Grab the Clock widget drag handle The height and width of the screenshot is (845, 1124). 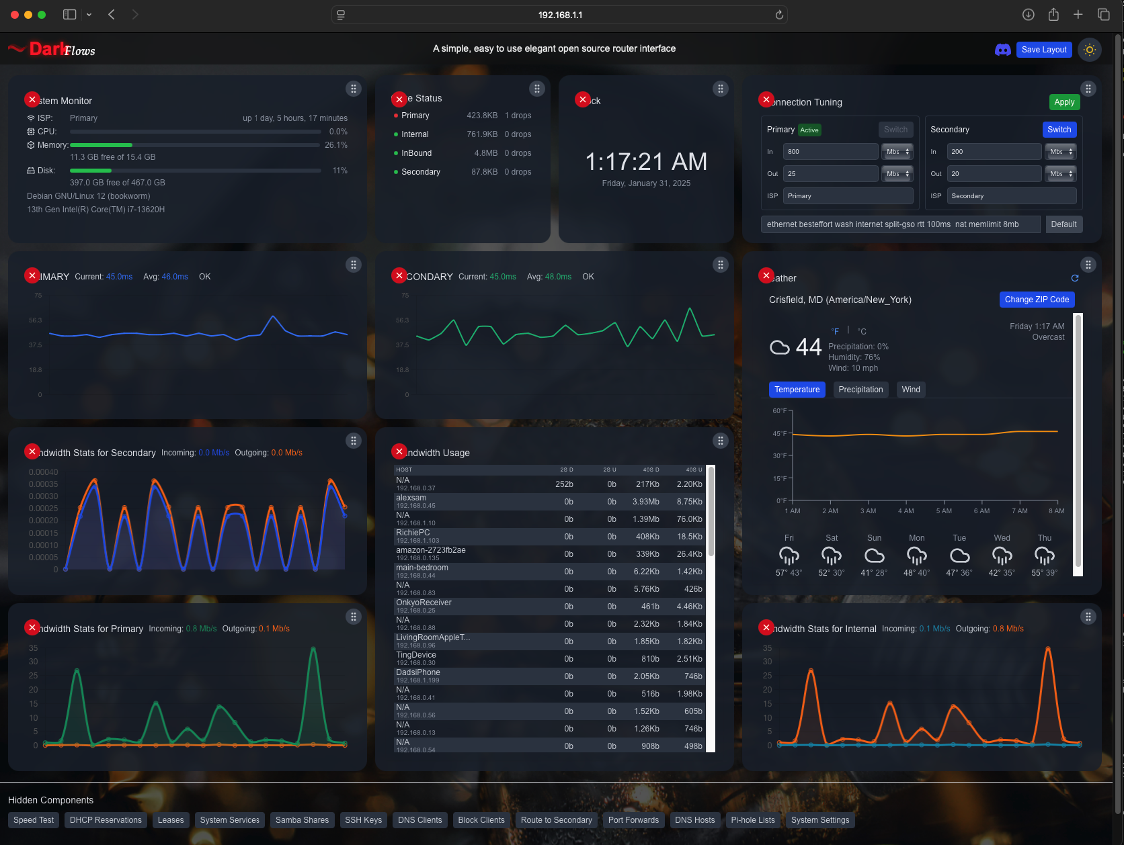720,89
